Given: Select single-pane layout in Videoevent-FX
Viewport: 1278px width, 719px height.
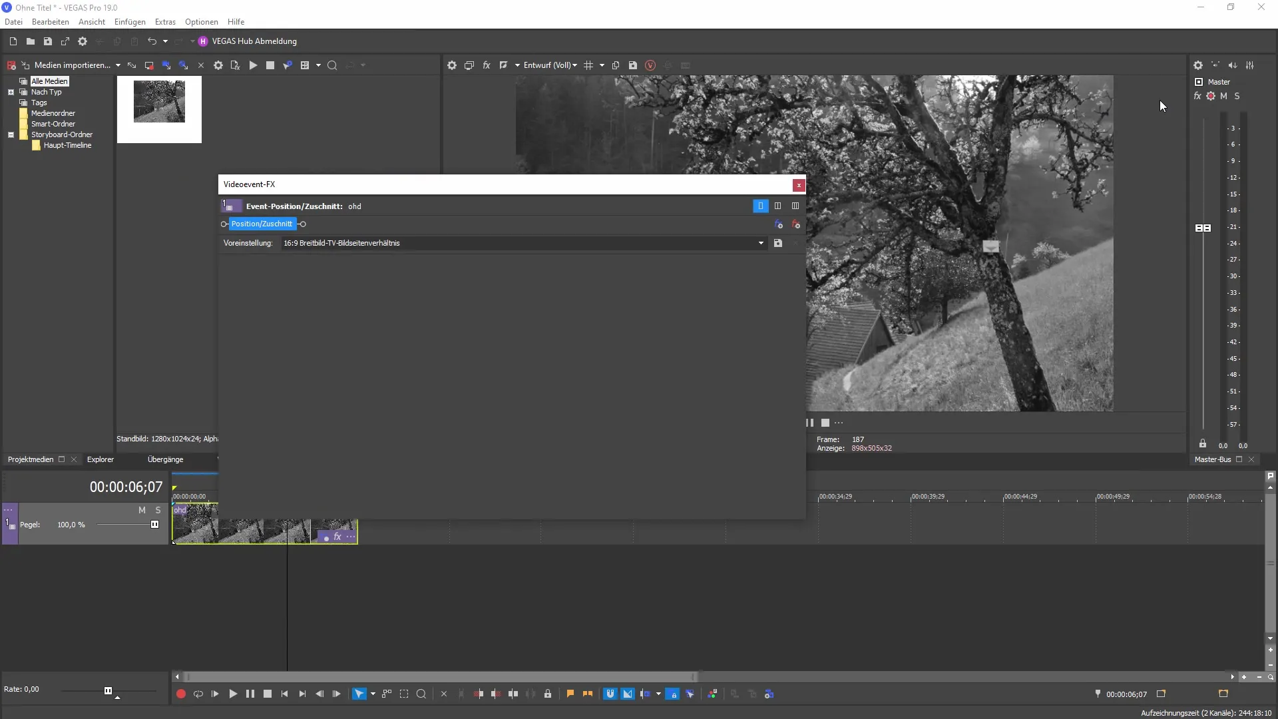Looking at the screenshot, I should point(760,206).
